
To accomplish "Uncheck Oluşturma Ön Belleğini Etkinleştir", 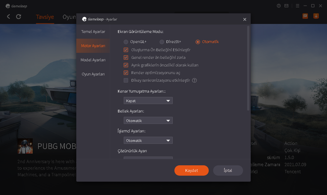I will coord(126,50).
